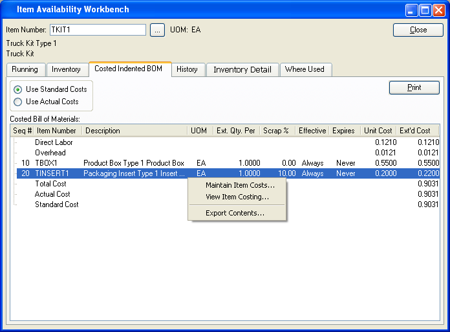Select the Total Cost row
Screen dimensions: 450x332
tap(228, 184)
